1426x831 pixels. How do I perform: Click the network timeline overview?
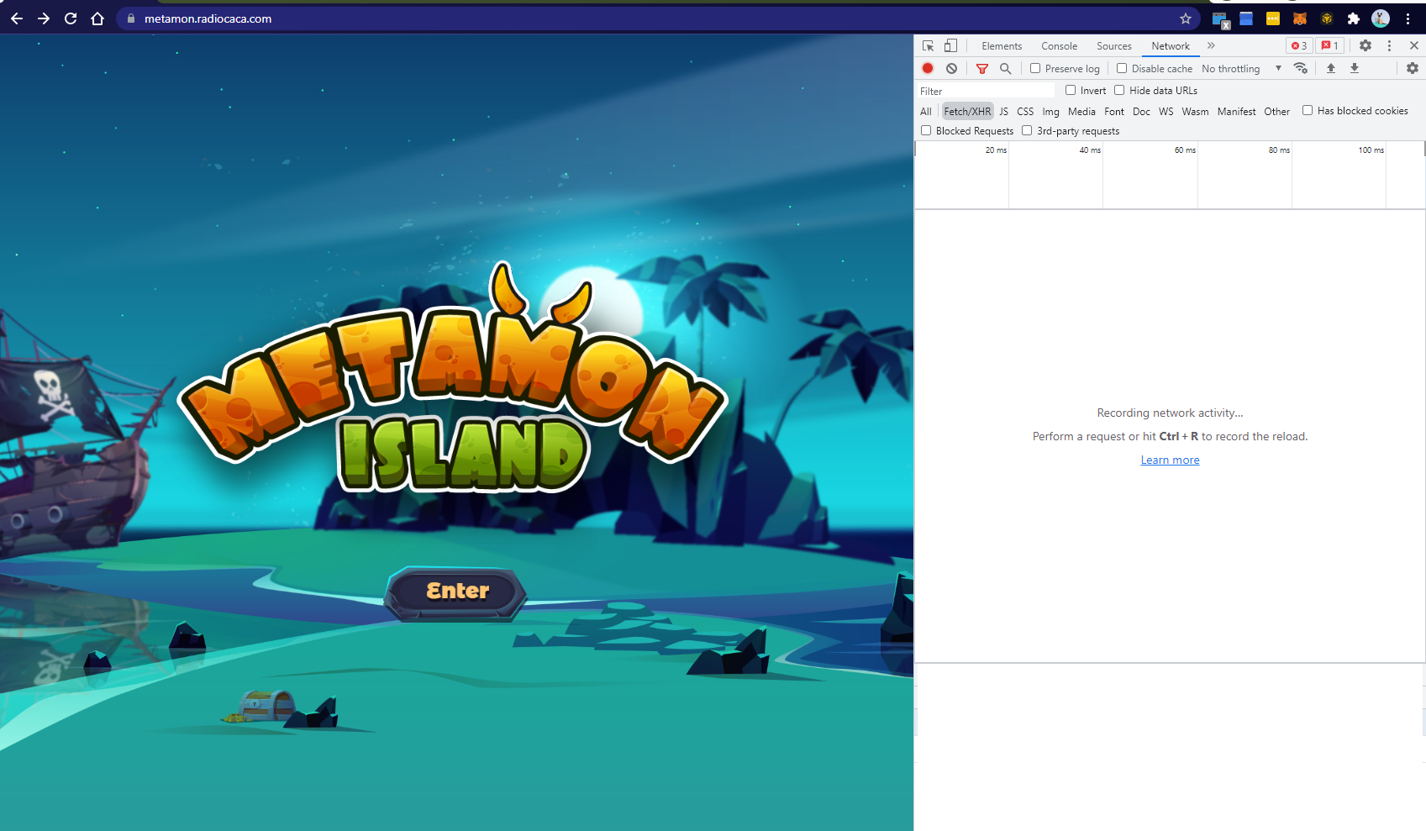coord(1170,175)
